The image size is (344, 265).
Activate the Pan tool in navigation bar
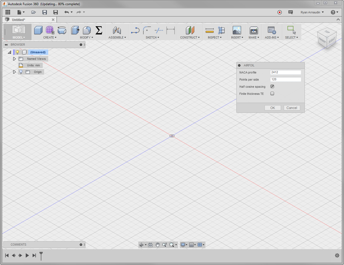pos(157,245)
